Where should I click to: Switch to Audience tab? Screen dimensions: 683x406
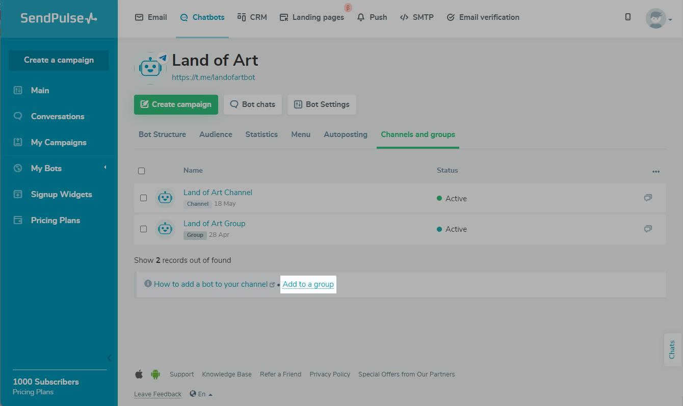click(x=216, y=134)
